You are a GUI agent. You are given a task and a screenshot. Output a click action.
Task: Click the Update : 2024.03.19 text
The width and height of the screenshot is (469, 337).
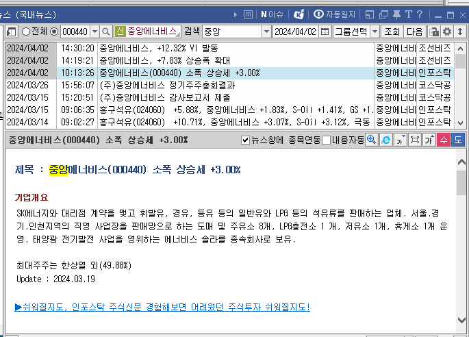pyautogui.click(x=55, y=279)
